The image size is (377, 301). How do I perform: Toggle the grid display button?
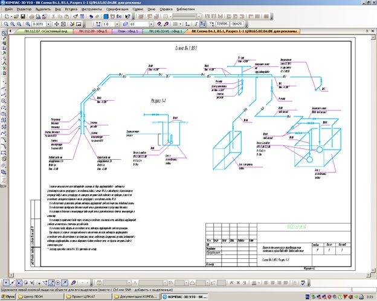click(176, 24)
